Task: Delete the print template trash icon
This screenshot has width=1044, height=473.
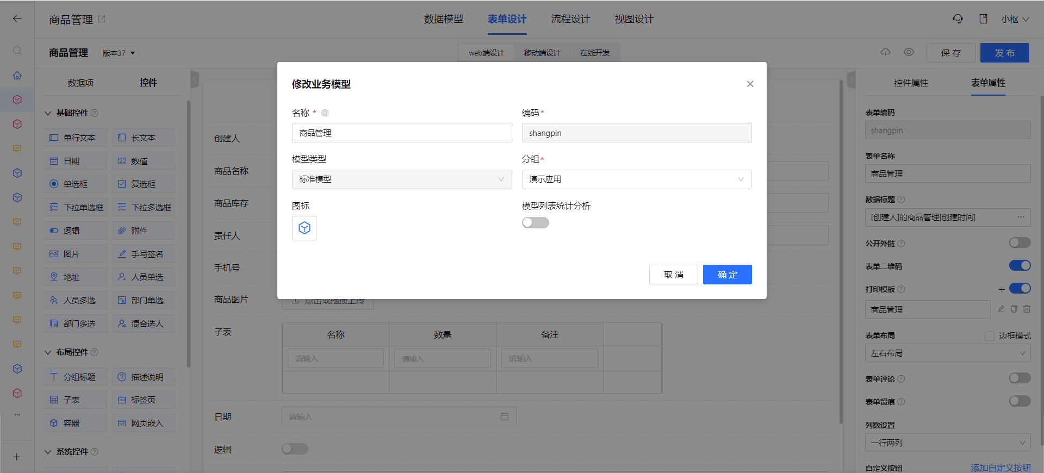Action: [1027, 309]
